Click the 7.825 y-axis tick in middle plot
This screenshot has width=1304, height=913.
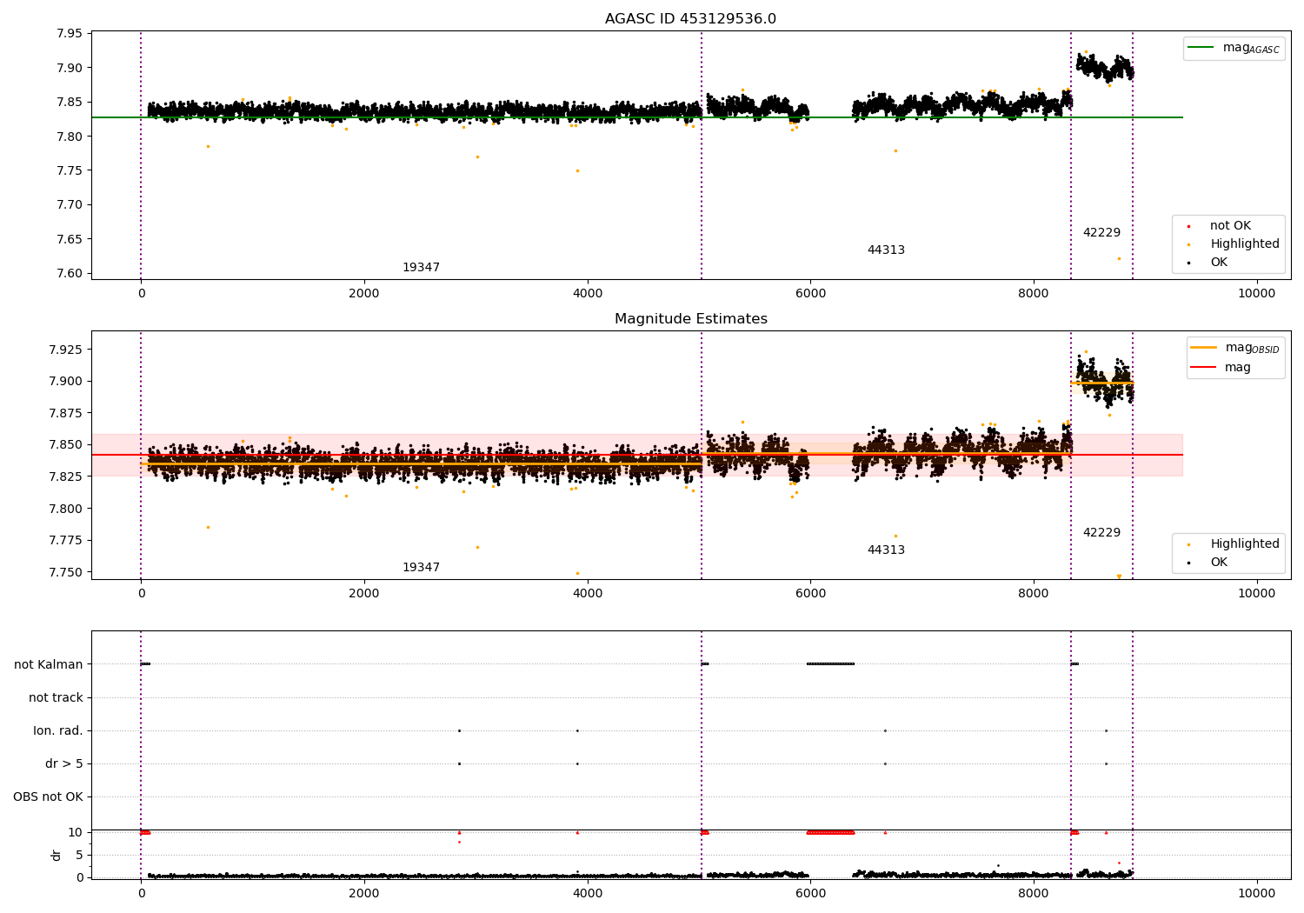[x=66, y=477]
